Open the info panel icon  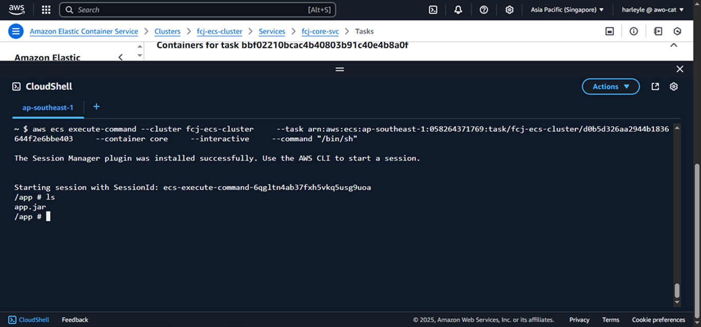pos(634,31)
